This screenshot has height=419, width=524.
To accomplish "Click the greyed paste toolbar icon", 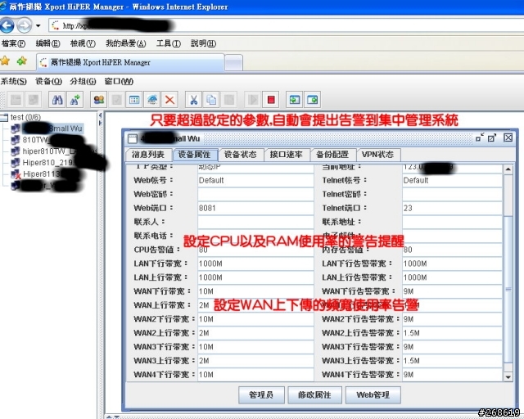I will tap(229, 100).
